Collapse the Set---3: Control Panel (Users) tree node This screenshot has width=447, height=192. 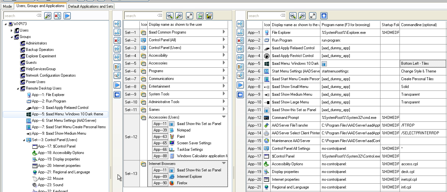(x=24, y=140)
